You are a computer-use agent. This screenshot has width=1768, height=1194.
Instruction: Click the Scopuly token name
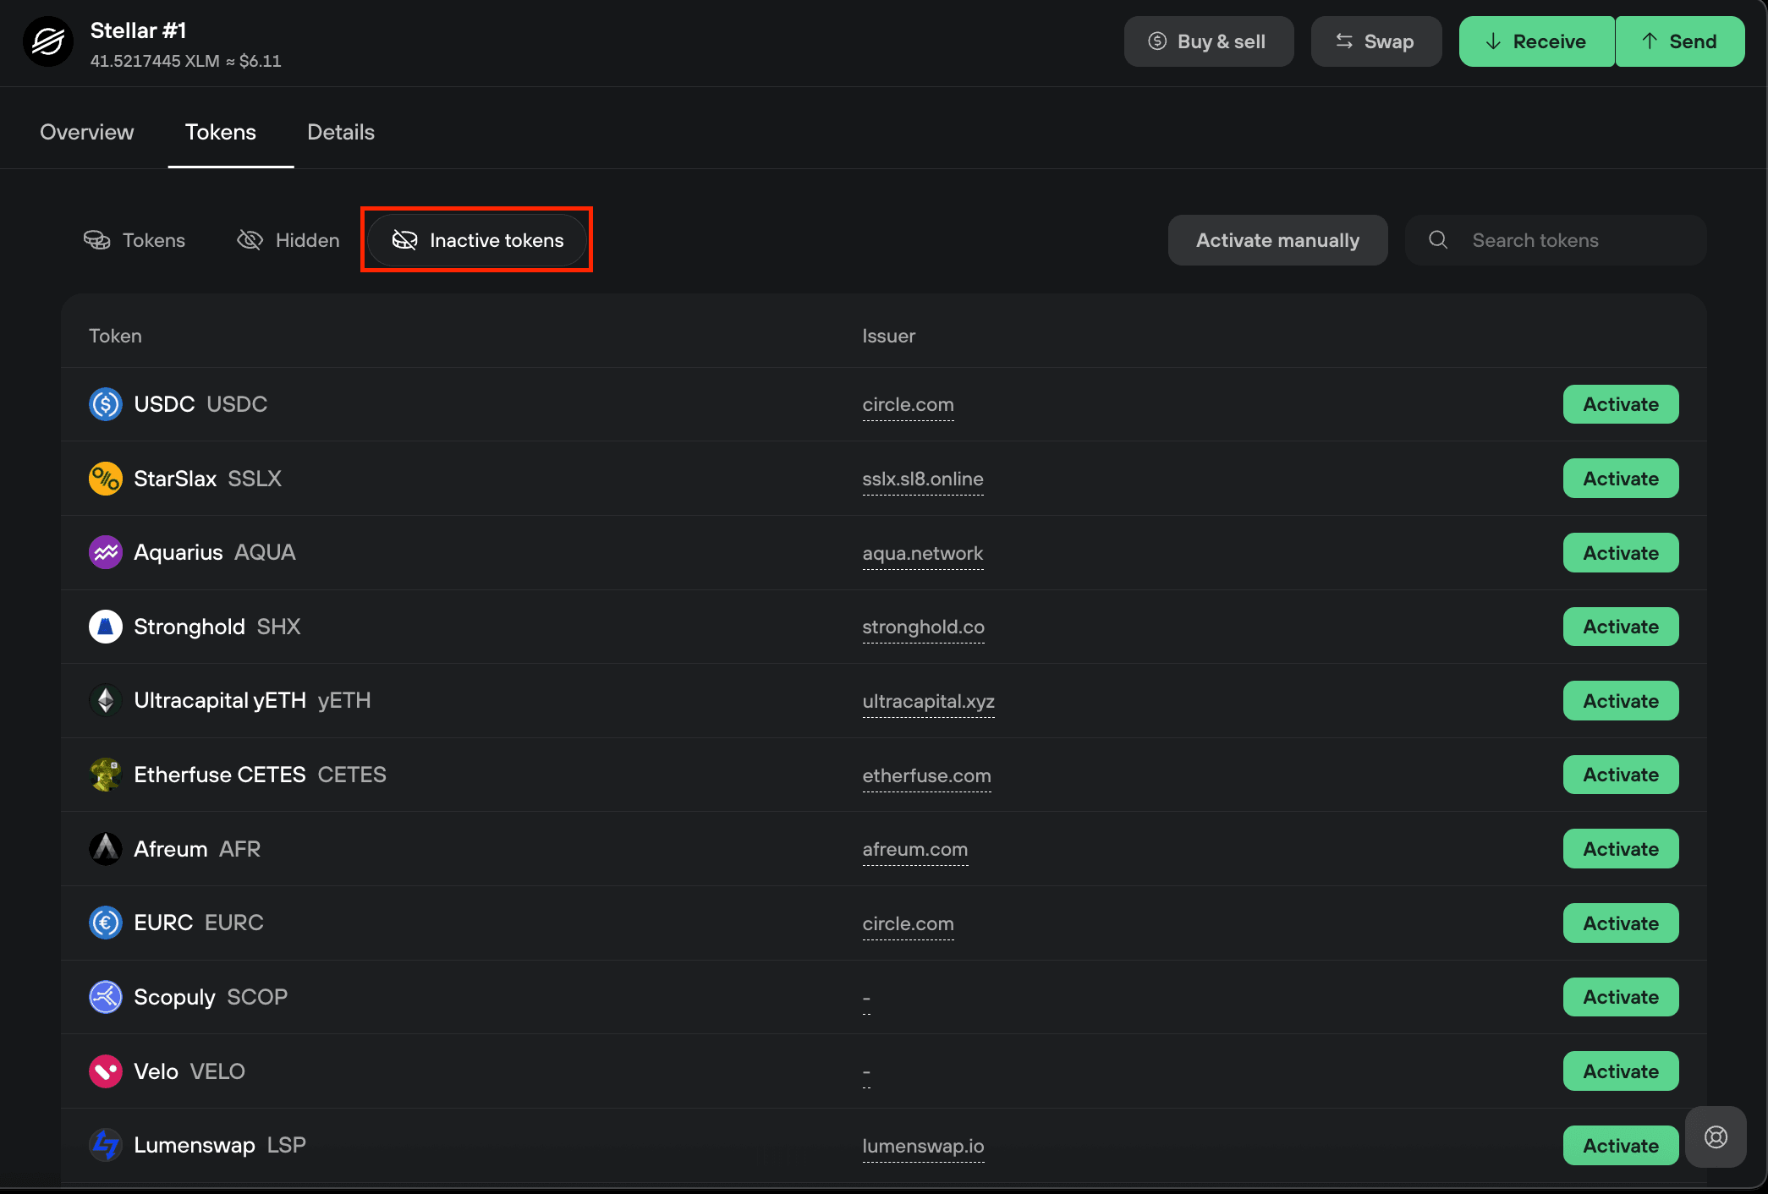(174, 997)
